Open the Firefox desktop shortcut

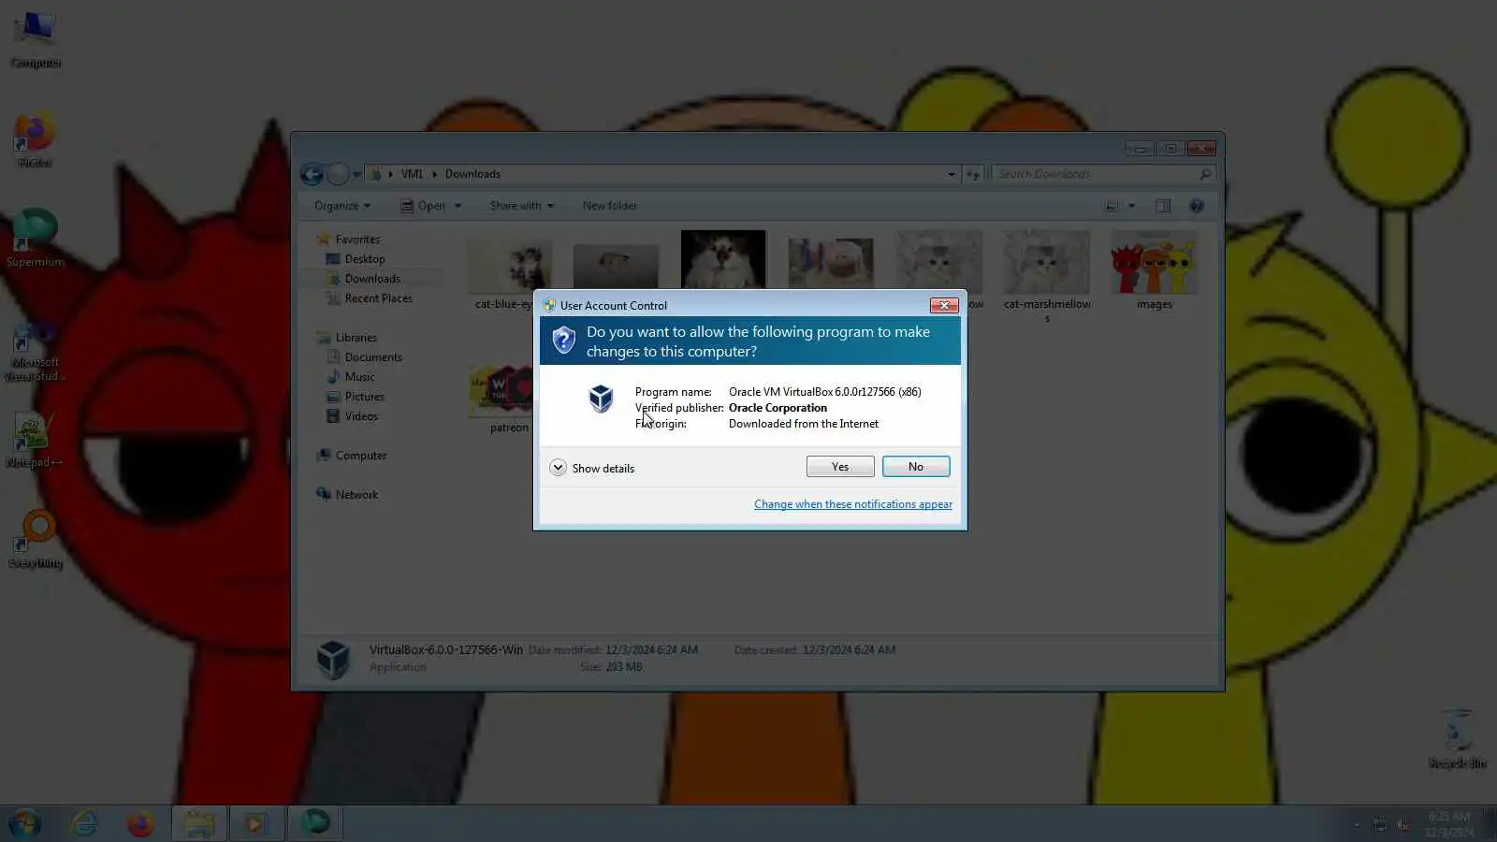35,140
